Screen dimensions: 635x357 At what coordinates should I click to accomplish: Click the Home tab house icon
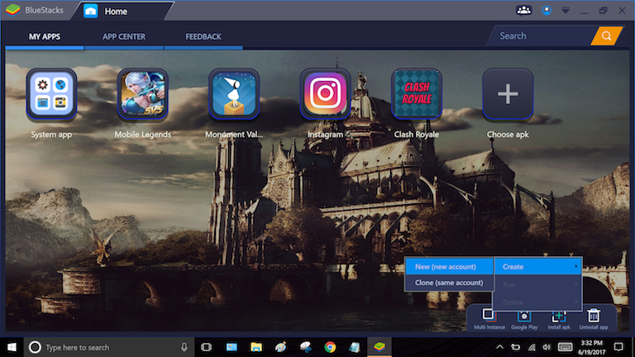91,11
